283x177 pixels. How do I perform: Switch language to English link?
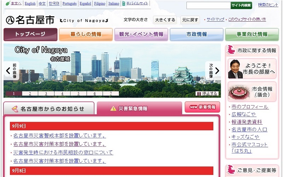(x=30, y=4)
